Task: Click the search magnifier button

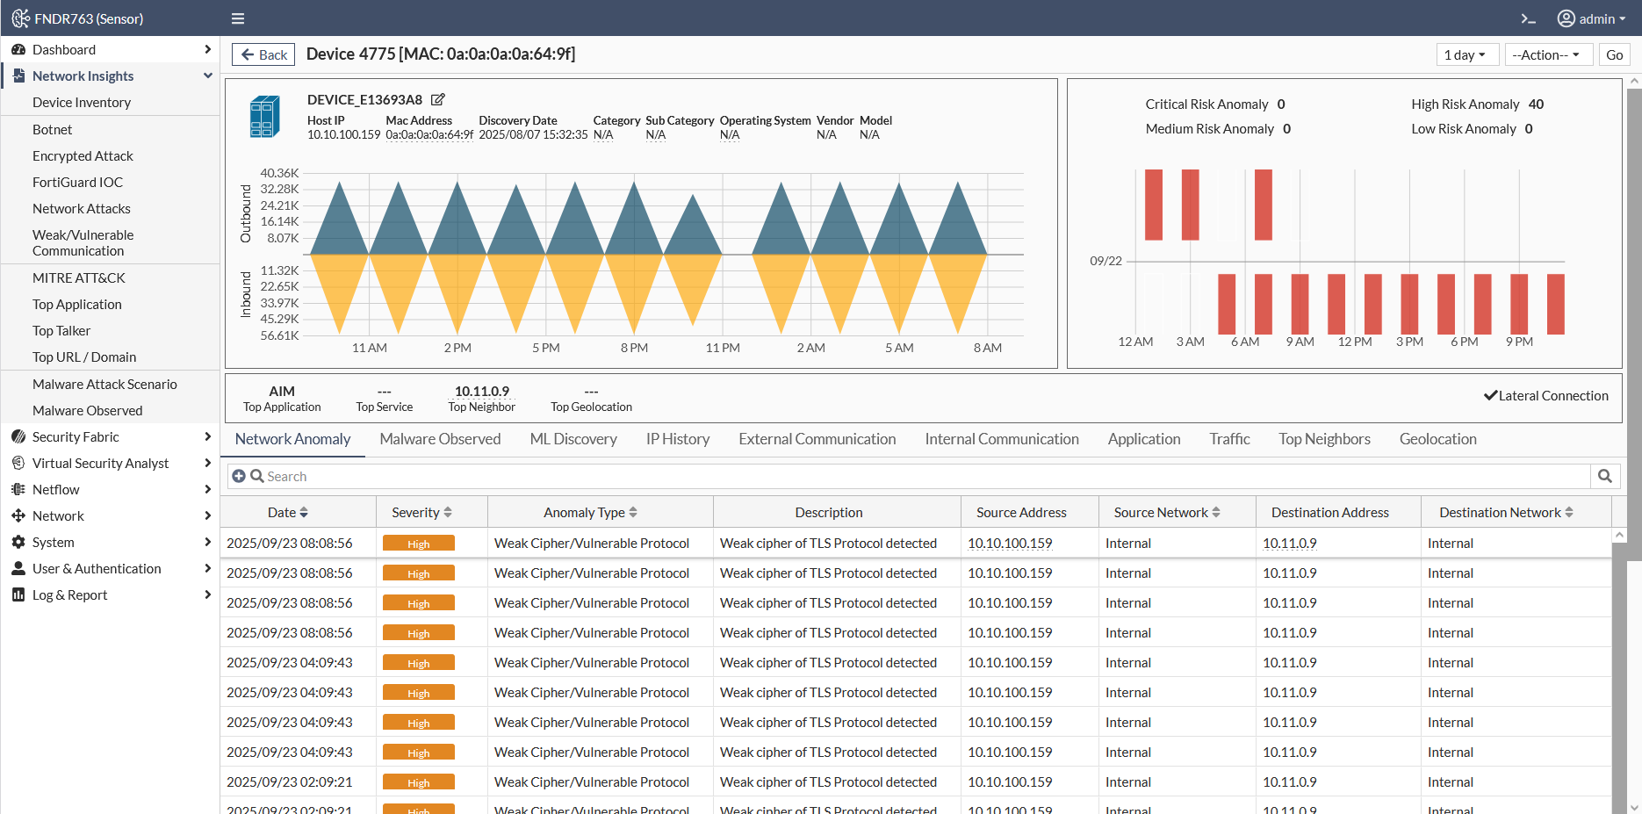Action: coord(1605,476)
